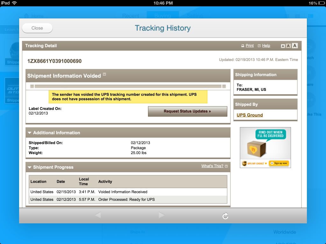This screenshot has width=326, height=244.
Task: Select the largest text size A
Action: pos(294,46)
